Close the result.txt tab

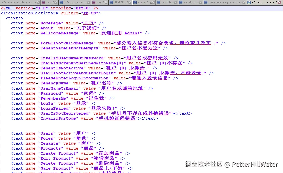point(201,2)
